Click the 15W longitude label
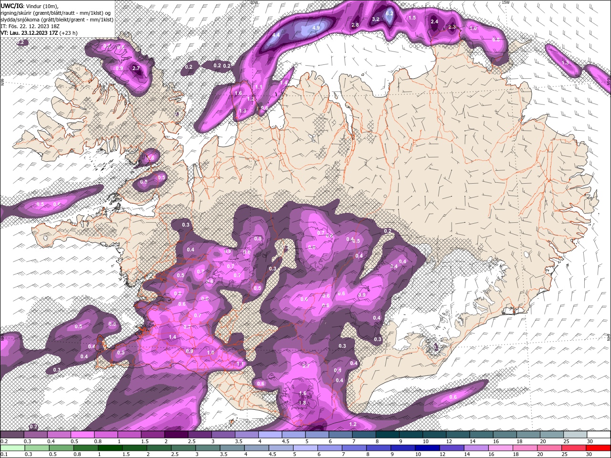Viewport: 611px width, 458px height. click(506, 2)
